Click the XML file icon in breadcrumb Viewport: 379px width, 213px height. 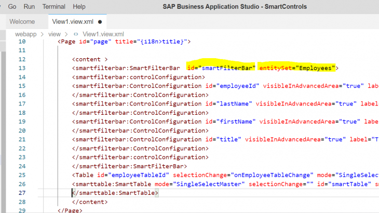click(76, 34)
